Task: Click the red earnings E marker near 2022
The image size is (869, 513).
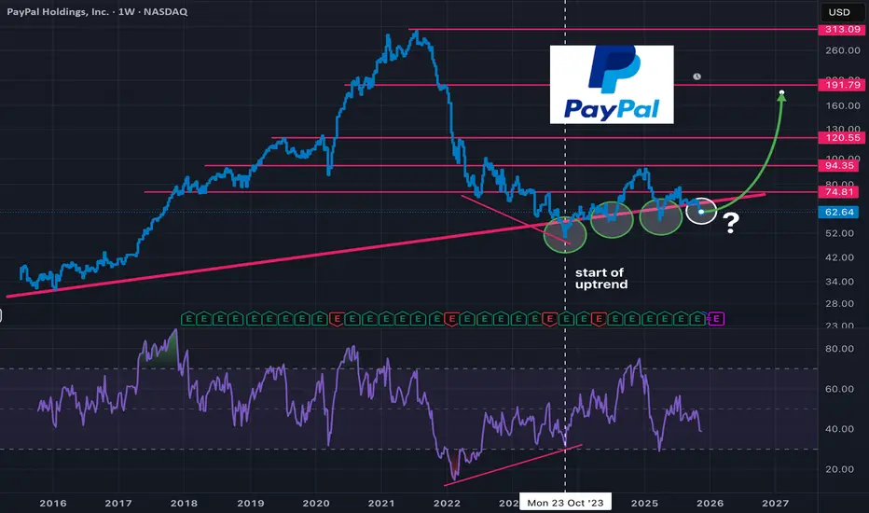Action: click(451, 319)
